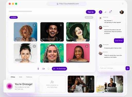Viewport: 132px width, 97px height.
Task: Click the pink Onstage indicator circle
Action: coord(10,86)
